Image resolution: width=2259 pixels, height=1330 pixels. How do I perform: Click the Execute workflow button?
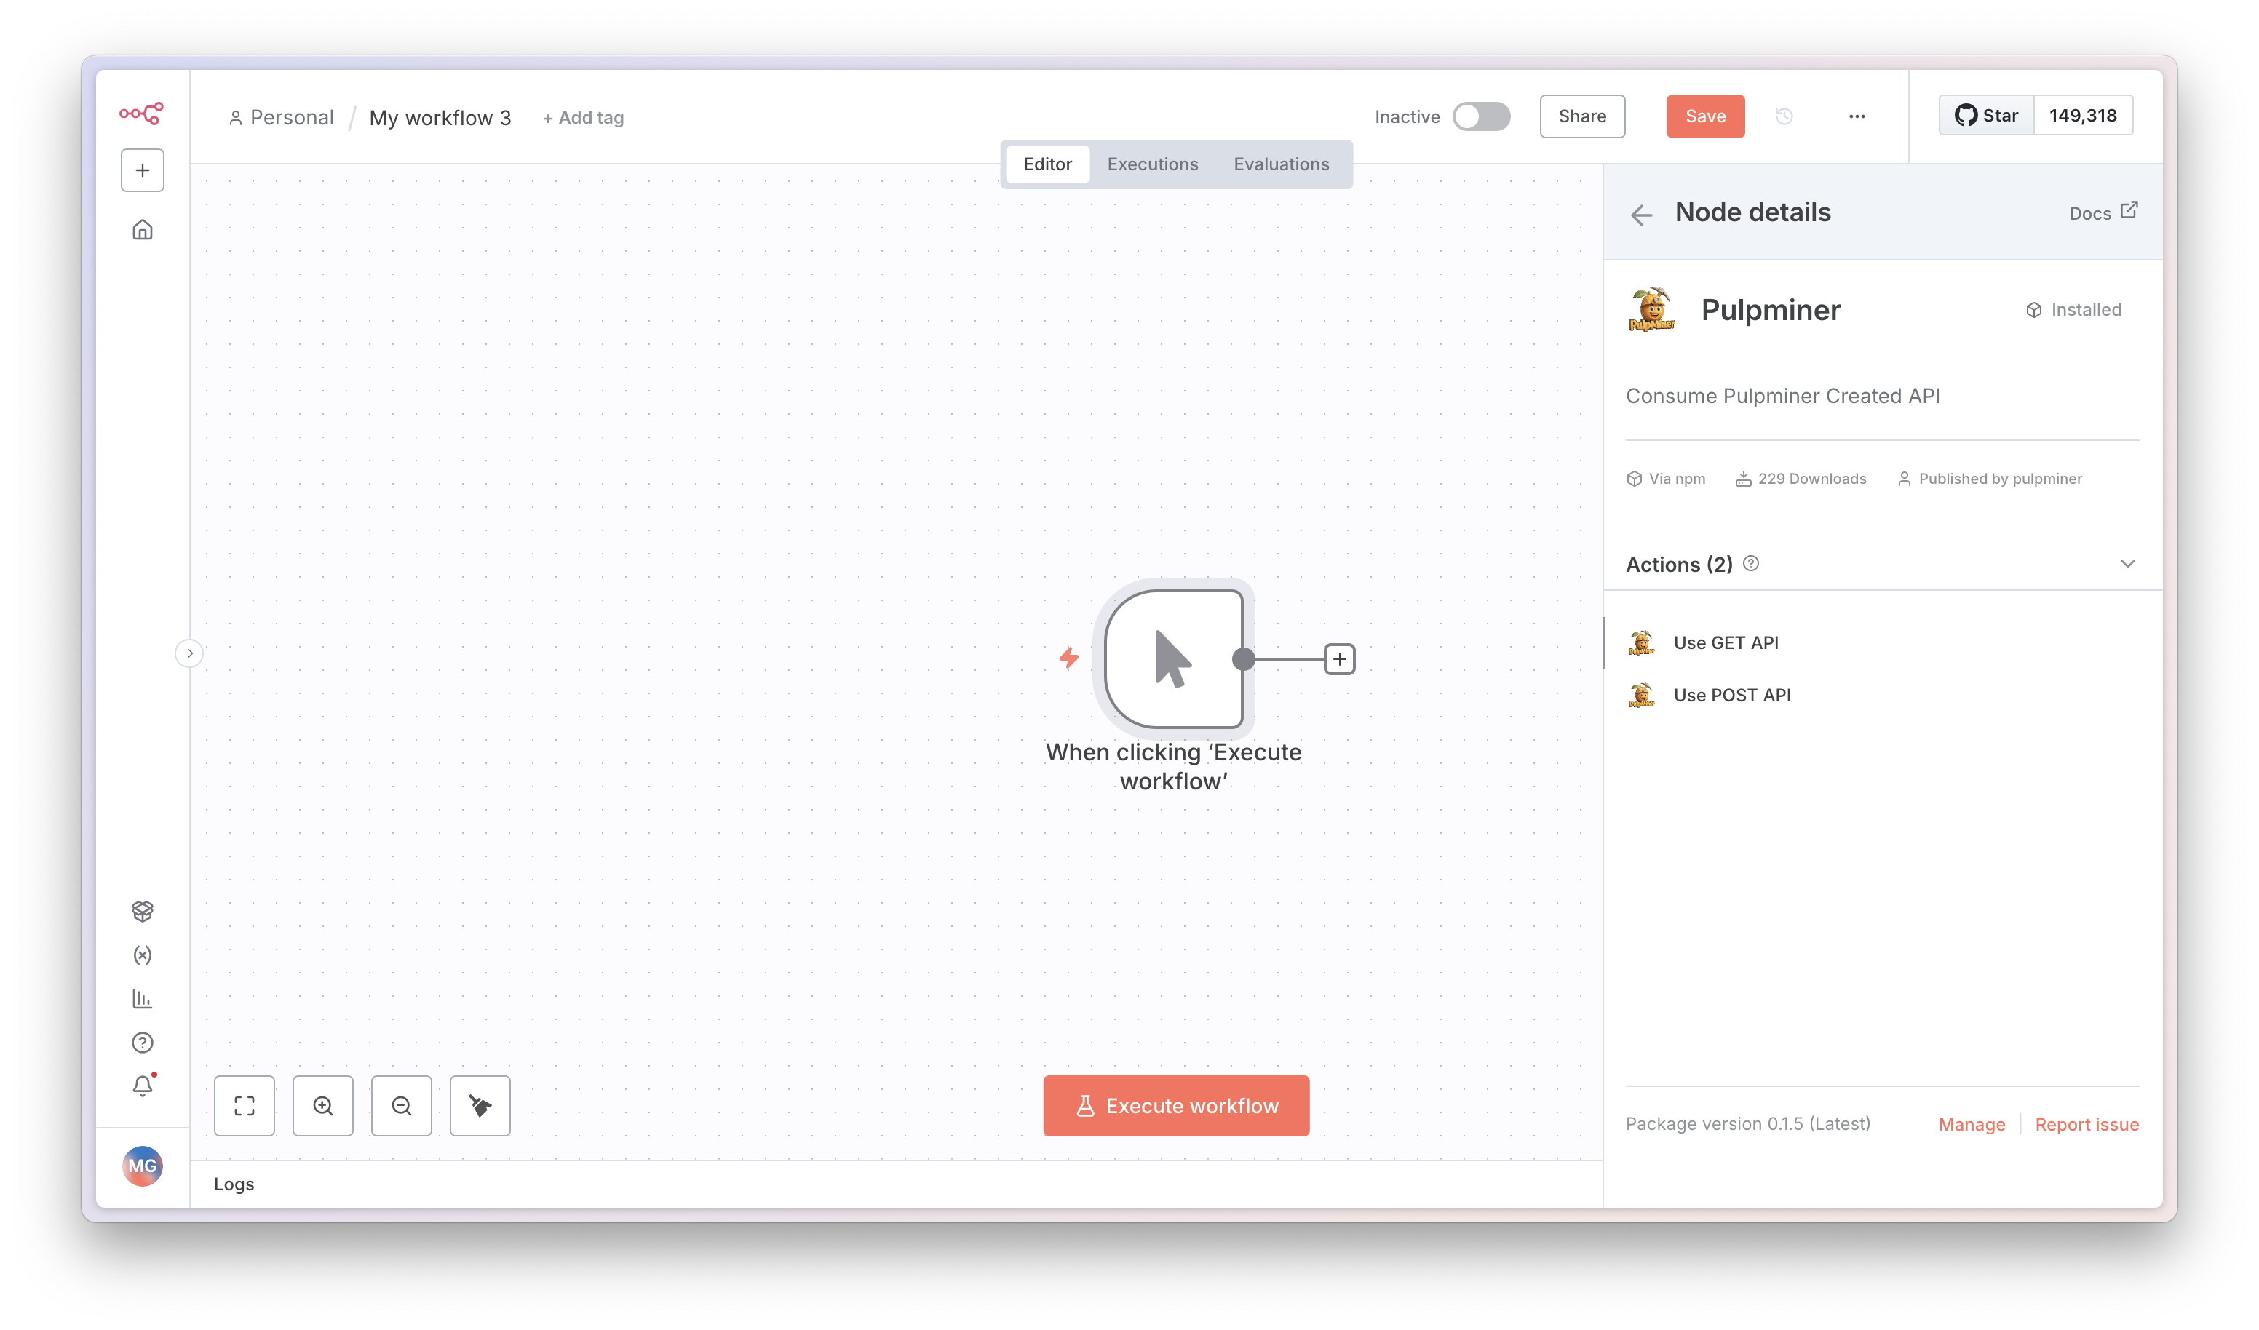point(1176,1106)
